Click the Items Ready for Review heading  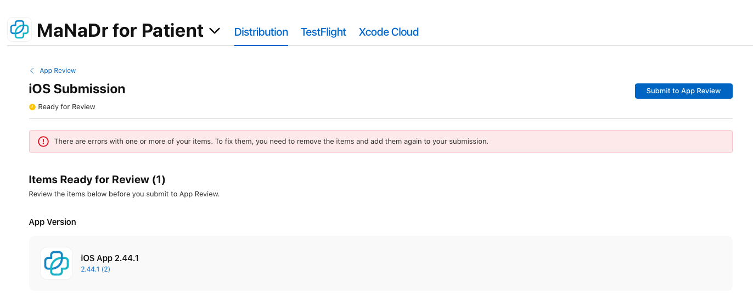pyautogui.click(x=97, y=179)
